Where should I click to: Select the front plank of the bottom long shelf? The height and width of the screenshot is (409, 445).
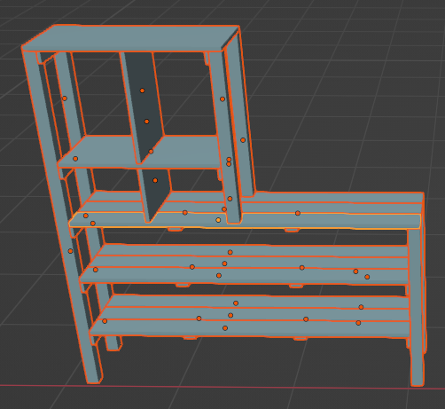point(250,327)
